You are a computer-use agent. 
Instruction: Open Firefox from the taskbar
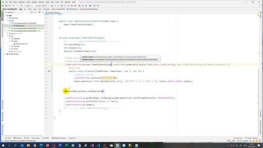pyautogui.click(x=48, y=145)
